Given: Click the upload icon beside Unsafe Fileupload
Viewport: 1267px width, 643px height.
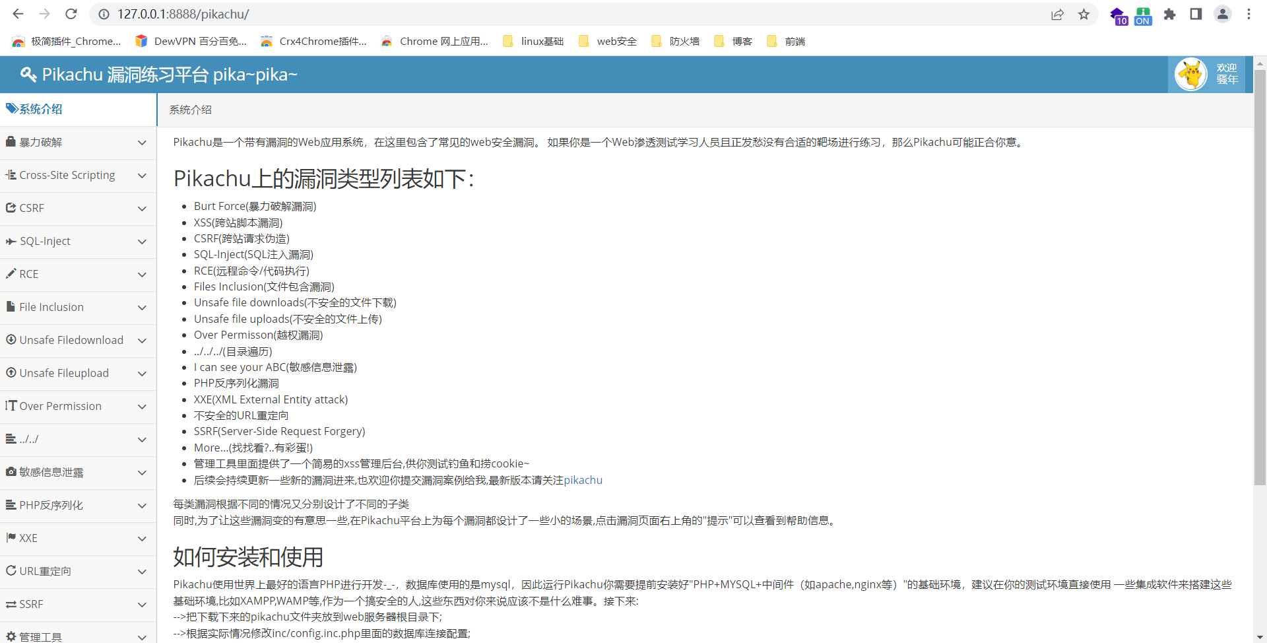Looking at the screenshot, I should point(11,372).
